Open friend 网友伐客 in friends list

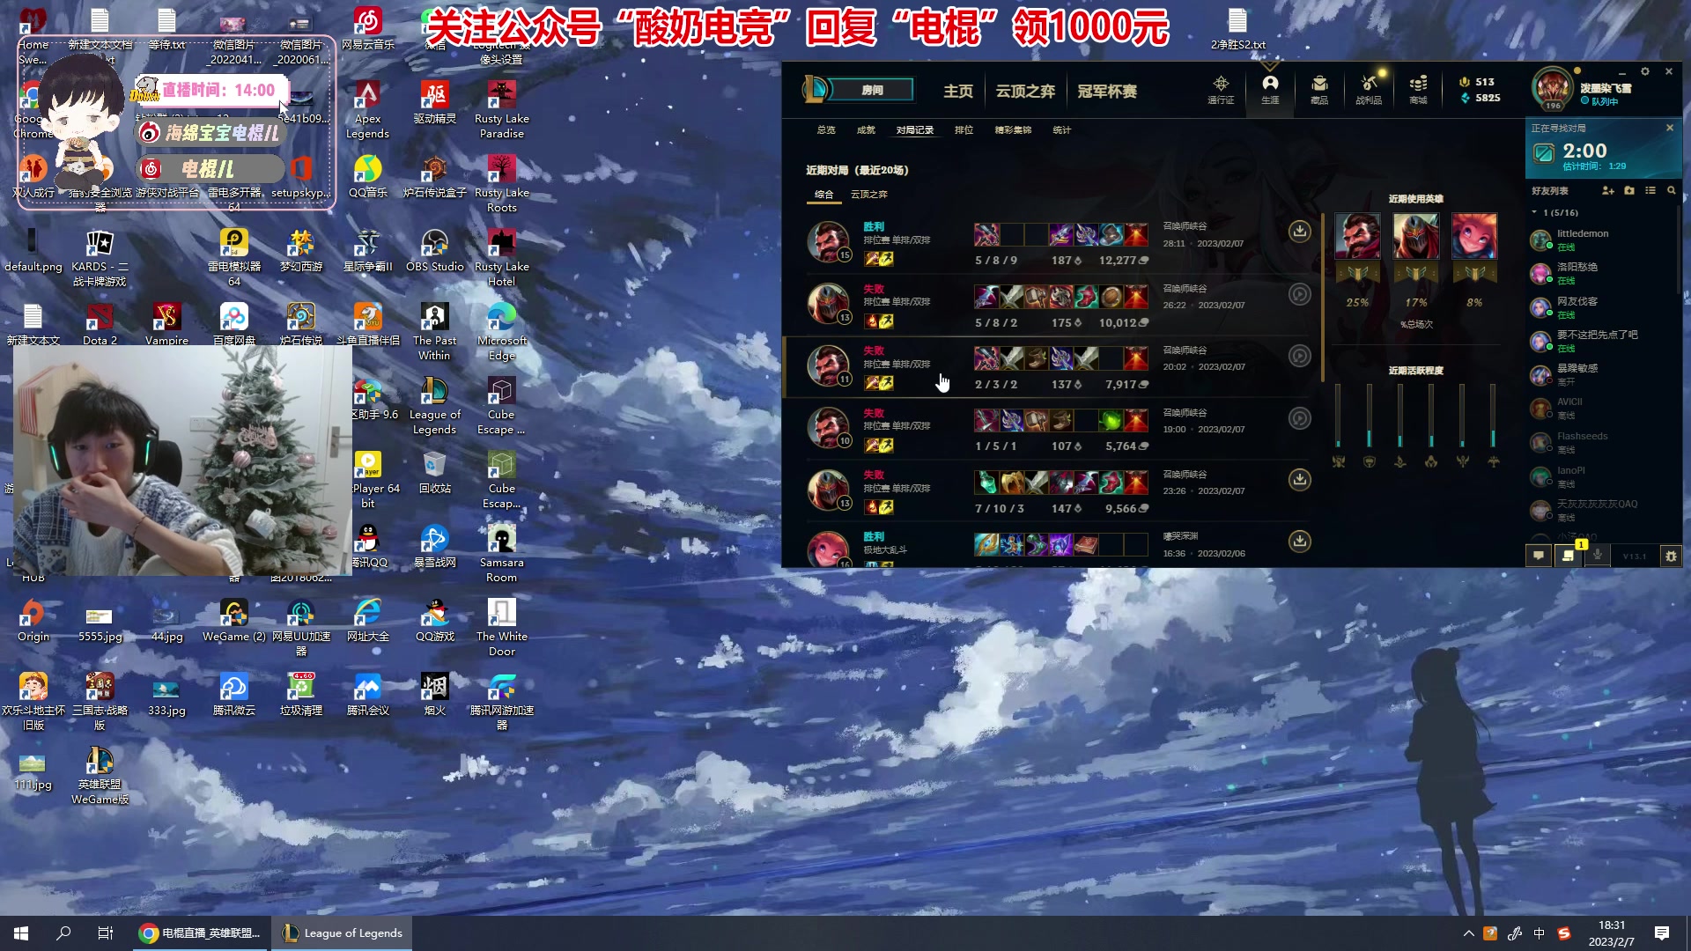pyautogui.click(x=1603, y=307)
